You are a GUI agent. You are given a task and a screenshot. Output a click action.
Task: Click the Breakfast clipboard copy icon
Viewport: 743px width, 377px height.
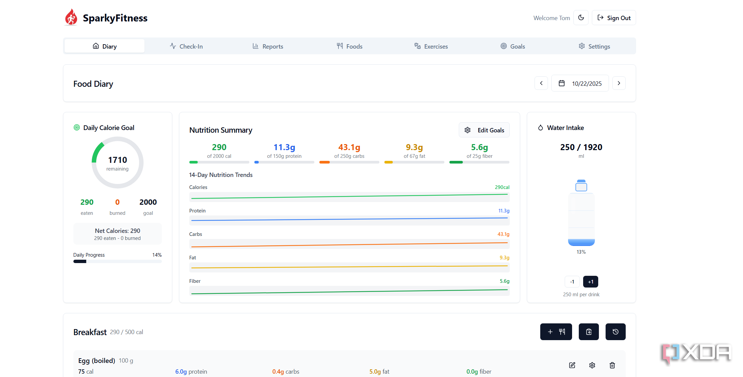point(589,332)
